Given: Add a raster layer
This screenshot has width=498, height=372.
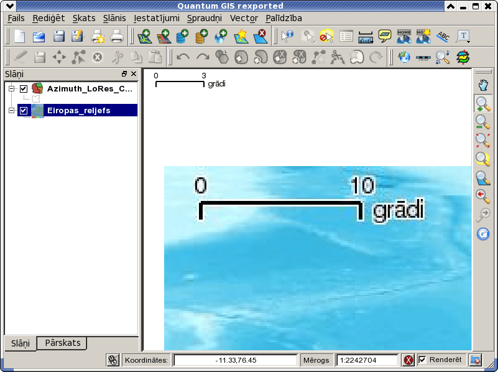Looking at the screenshot, I should click(164, 36).
